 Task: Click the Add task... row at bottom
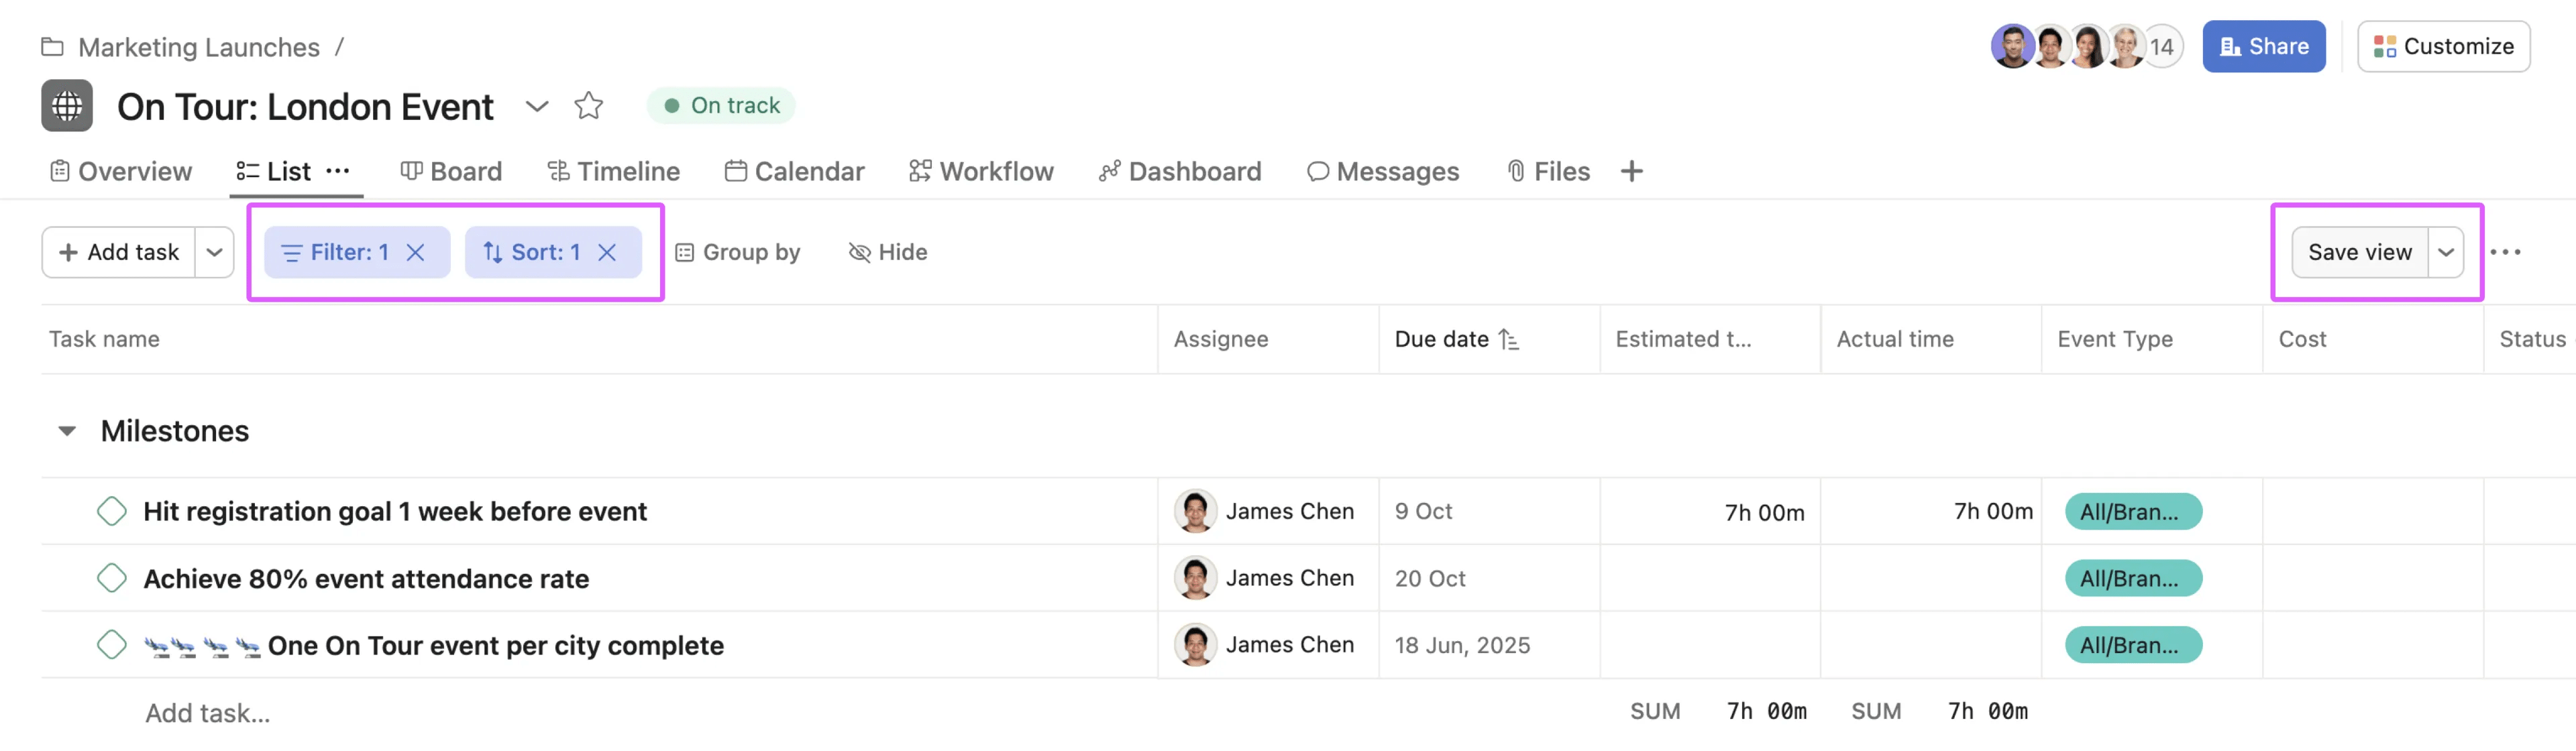pos(207,712)
